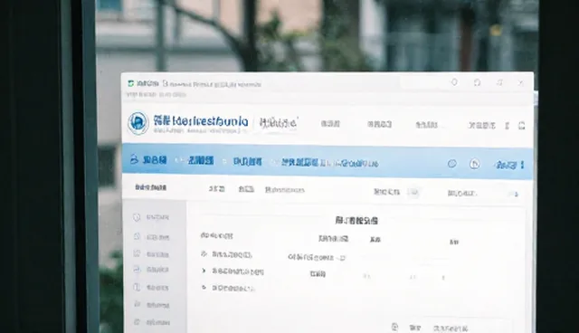Select the topmost sidebar item icon
The height and width of the screenshot is (333, 579).
(137, 217)
